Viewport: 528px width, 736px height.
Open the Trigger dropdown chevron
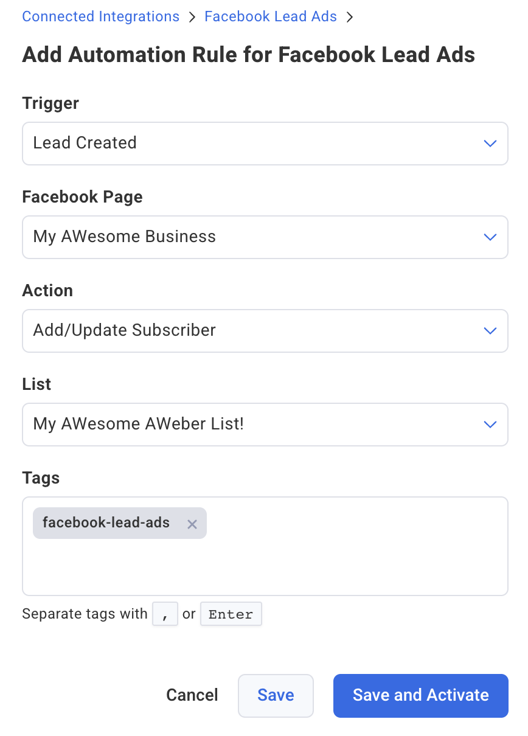pos(490,144)
